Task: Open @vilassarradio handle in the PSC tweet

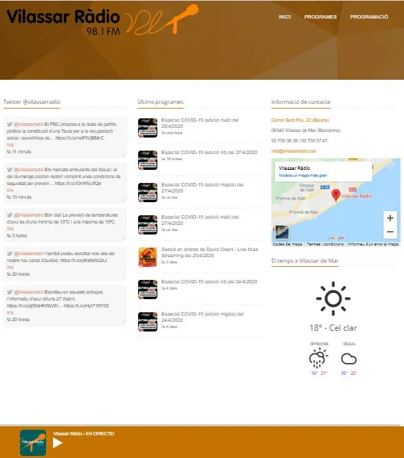Action: (29, 124)
